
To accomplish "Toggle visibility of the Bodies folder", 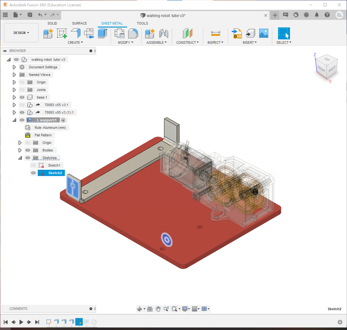I will pyautogui.click(x=28, y=150).
